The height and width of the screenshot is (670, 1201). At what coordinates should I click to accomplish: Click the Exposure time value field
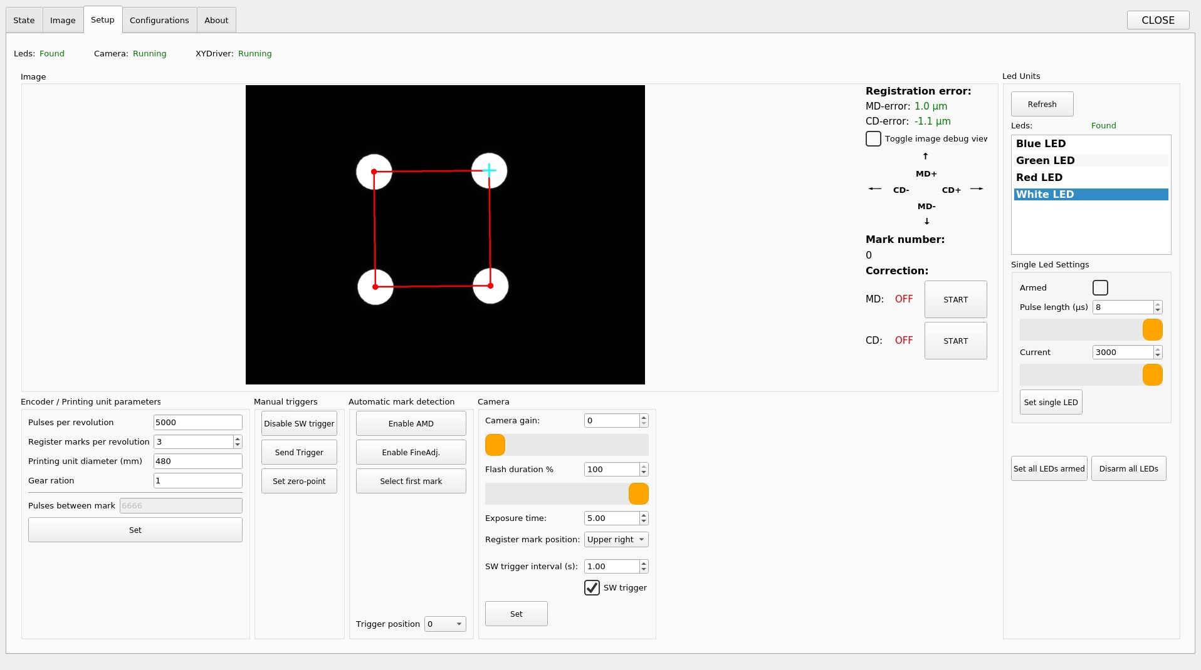coord(612,518)
